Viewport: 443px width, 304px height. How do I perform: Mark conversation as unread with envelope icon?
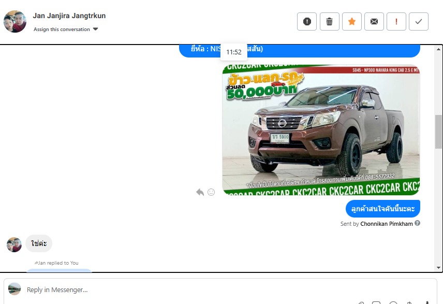click(374, 21)
